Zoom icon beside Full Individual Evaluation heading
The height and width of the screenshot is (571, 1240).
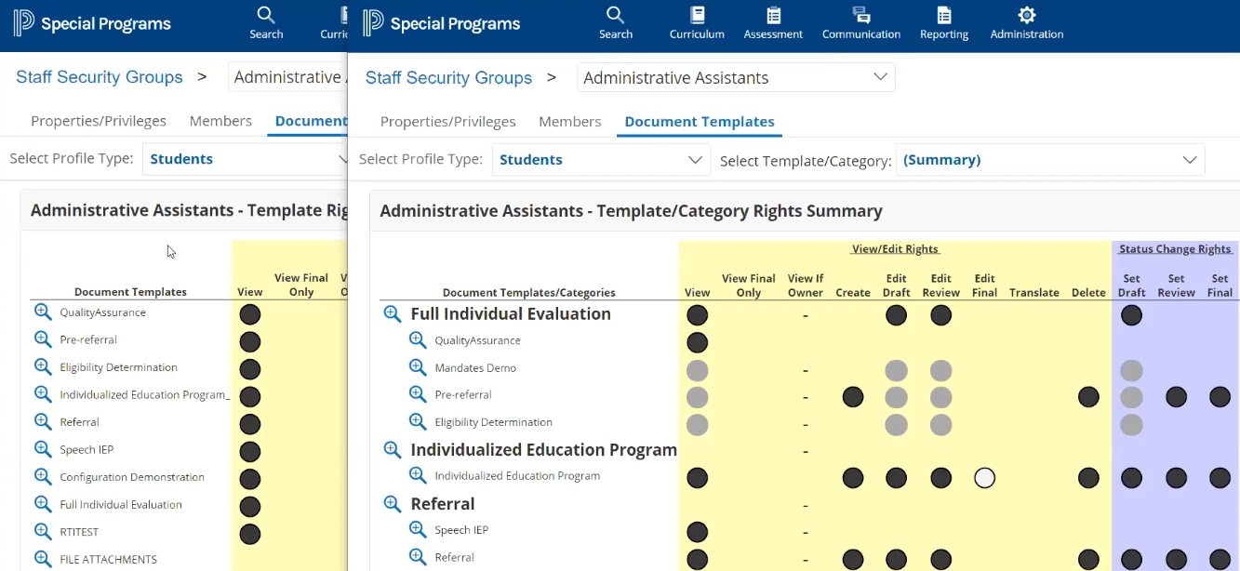393,314
